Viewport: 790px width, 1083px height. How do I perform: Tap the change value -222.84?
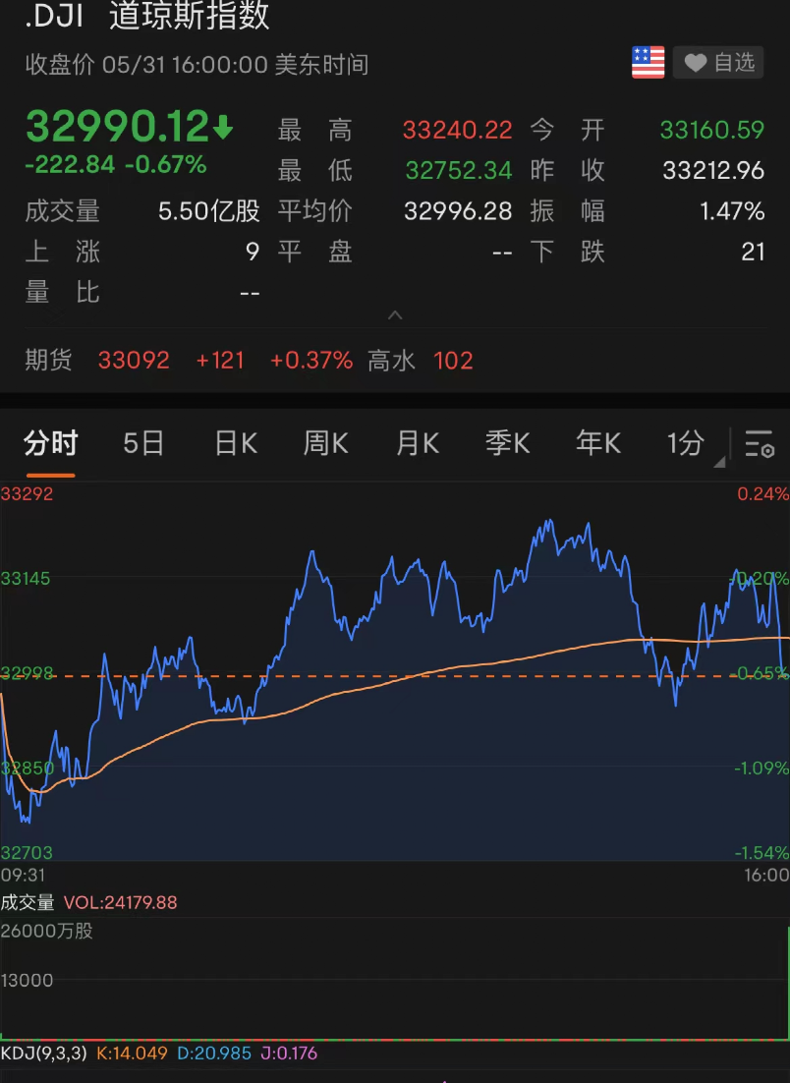tap(70, 165)
